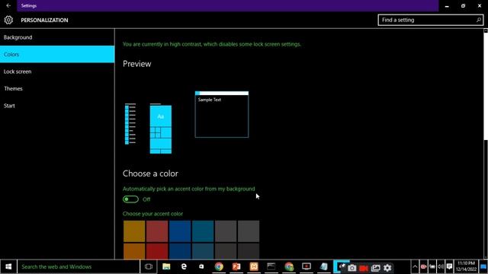Click the Find a setting search box
488x274 pixels.
430,20
